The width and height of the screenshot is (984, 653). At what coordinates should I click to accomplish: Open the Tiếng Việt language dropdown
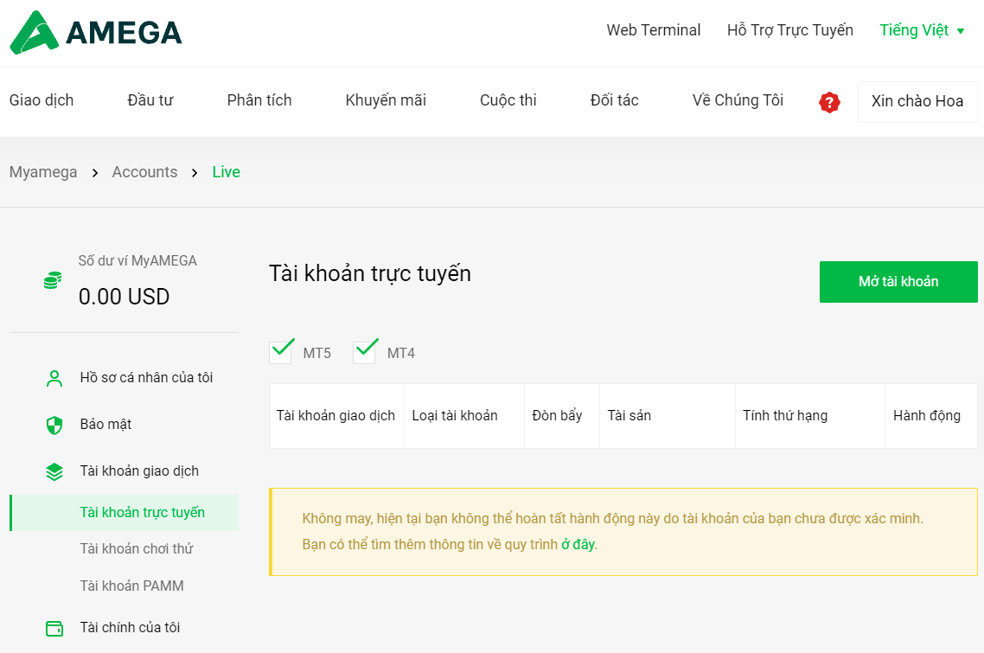(921, 30)
